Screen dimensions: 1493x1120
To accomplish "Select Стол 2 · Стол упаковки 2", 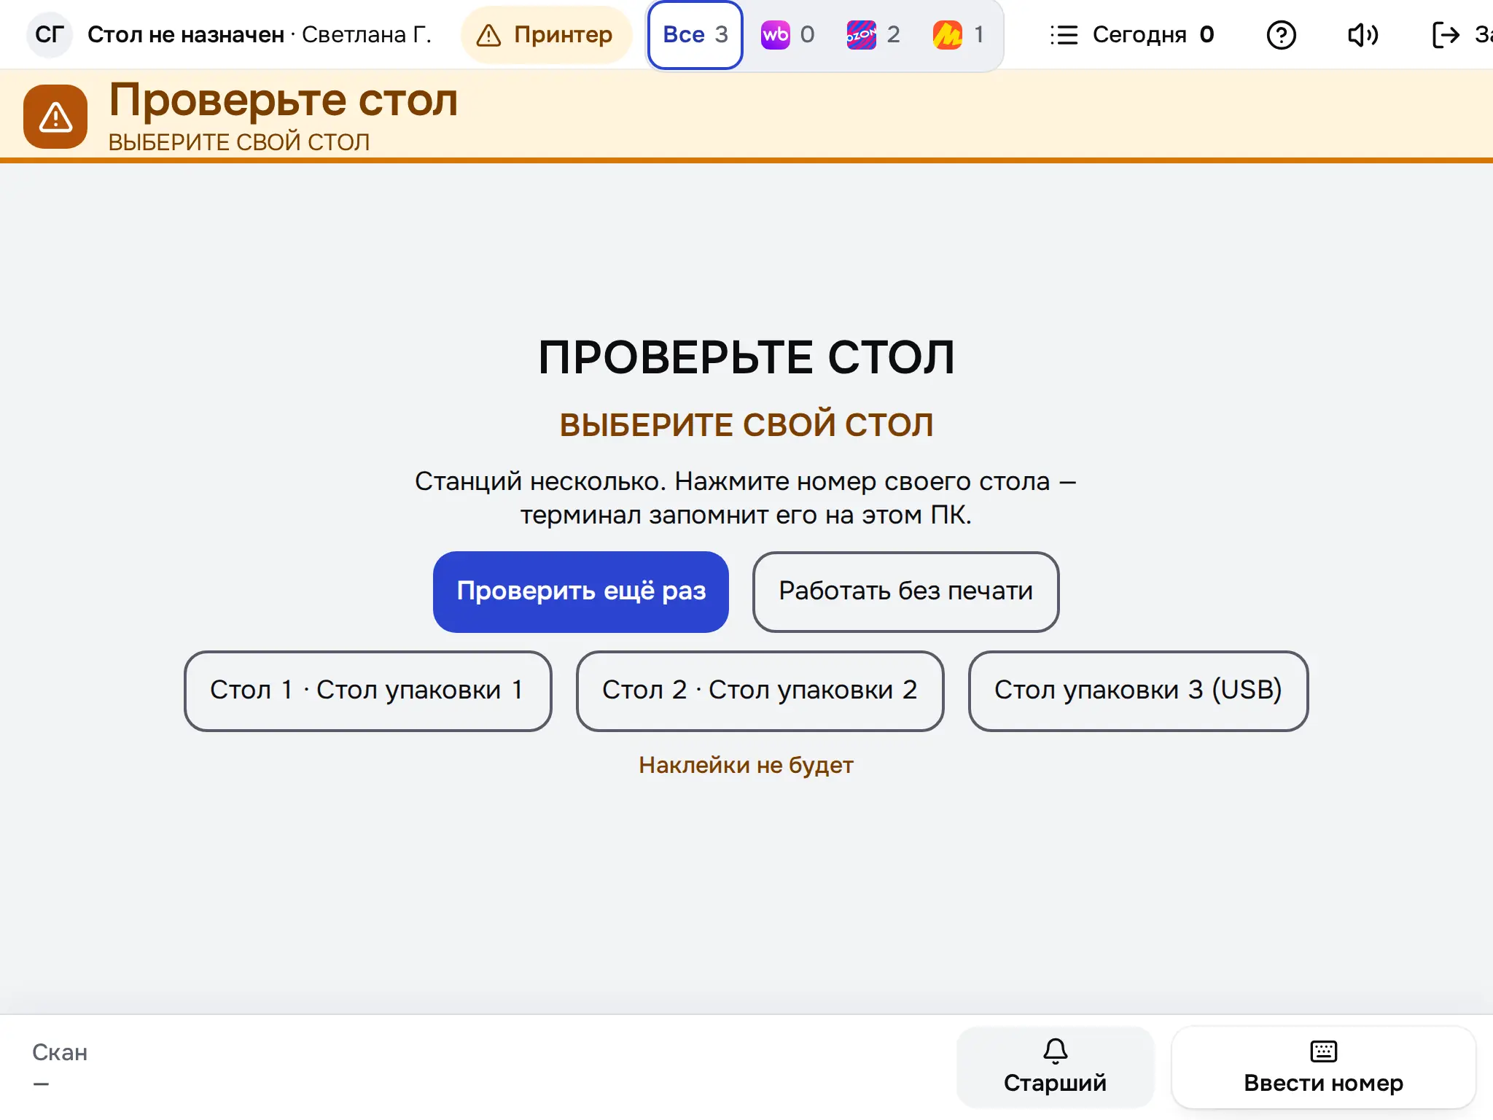I will 760,691.
